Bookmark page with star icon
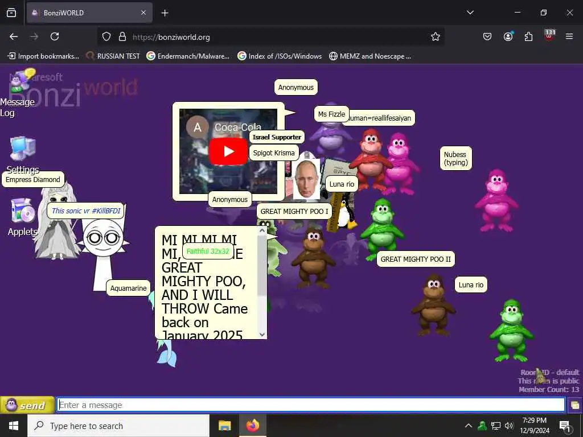This screenshot has width=583, height=437. click(436, 36)
